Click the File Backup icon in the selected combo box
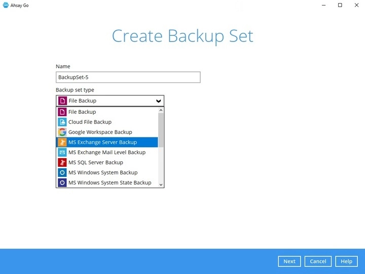This screenshot has height=274, width=365. (x=62, y=101)
